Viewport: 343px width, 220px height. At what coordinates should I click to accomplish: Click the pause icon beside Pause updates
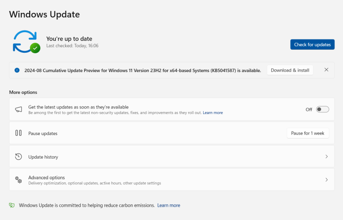[18, 133]
